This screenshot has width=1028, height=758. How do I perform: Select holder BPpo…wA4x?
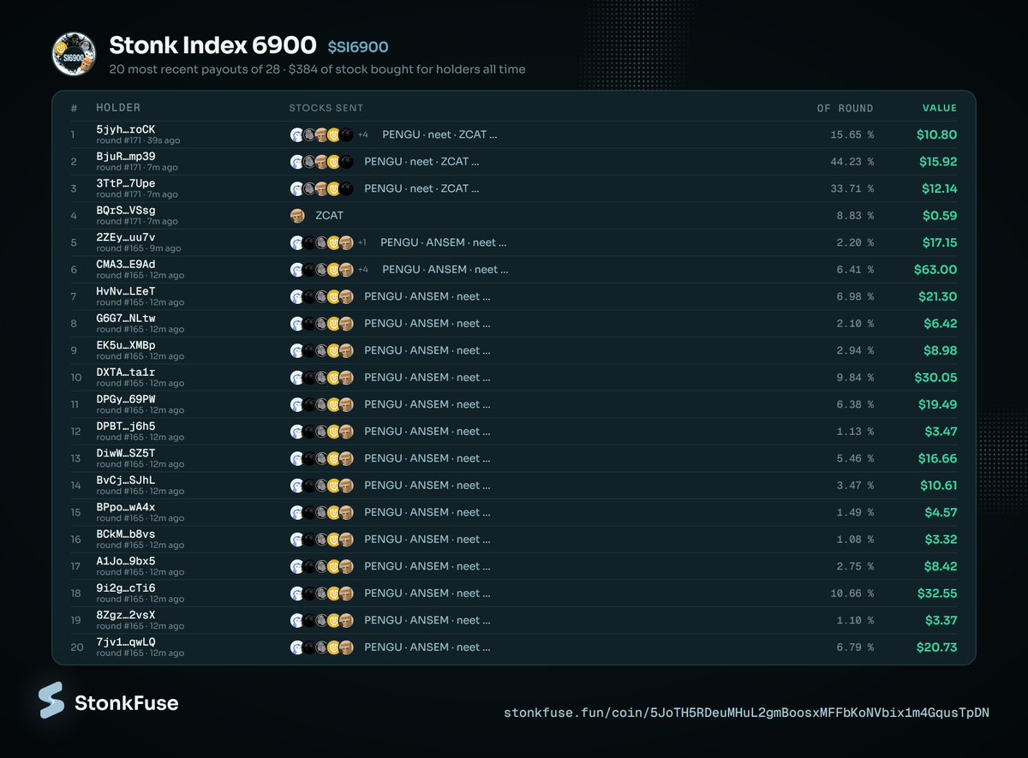click(x=126, y=507)
